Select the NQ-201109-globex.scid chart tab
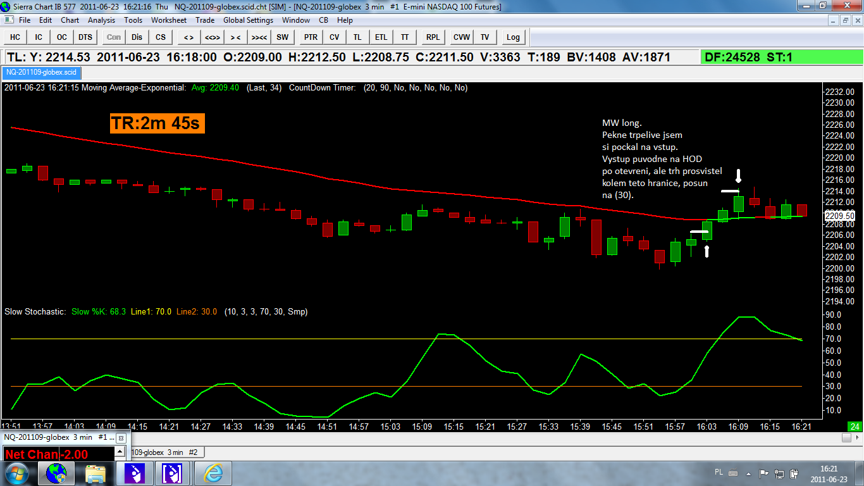 tap(41, 72)
